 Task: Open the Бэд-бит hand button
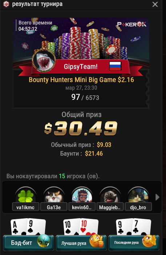(28, 243)
